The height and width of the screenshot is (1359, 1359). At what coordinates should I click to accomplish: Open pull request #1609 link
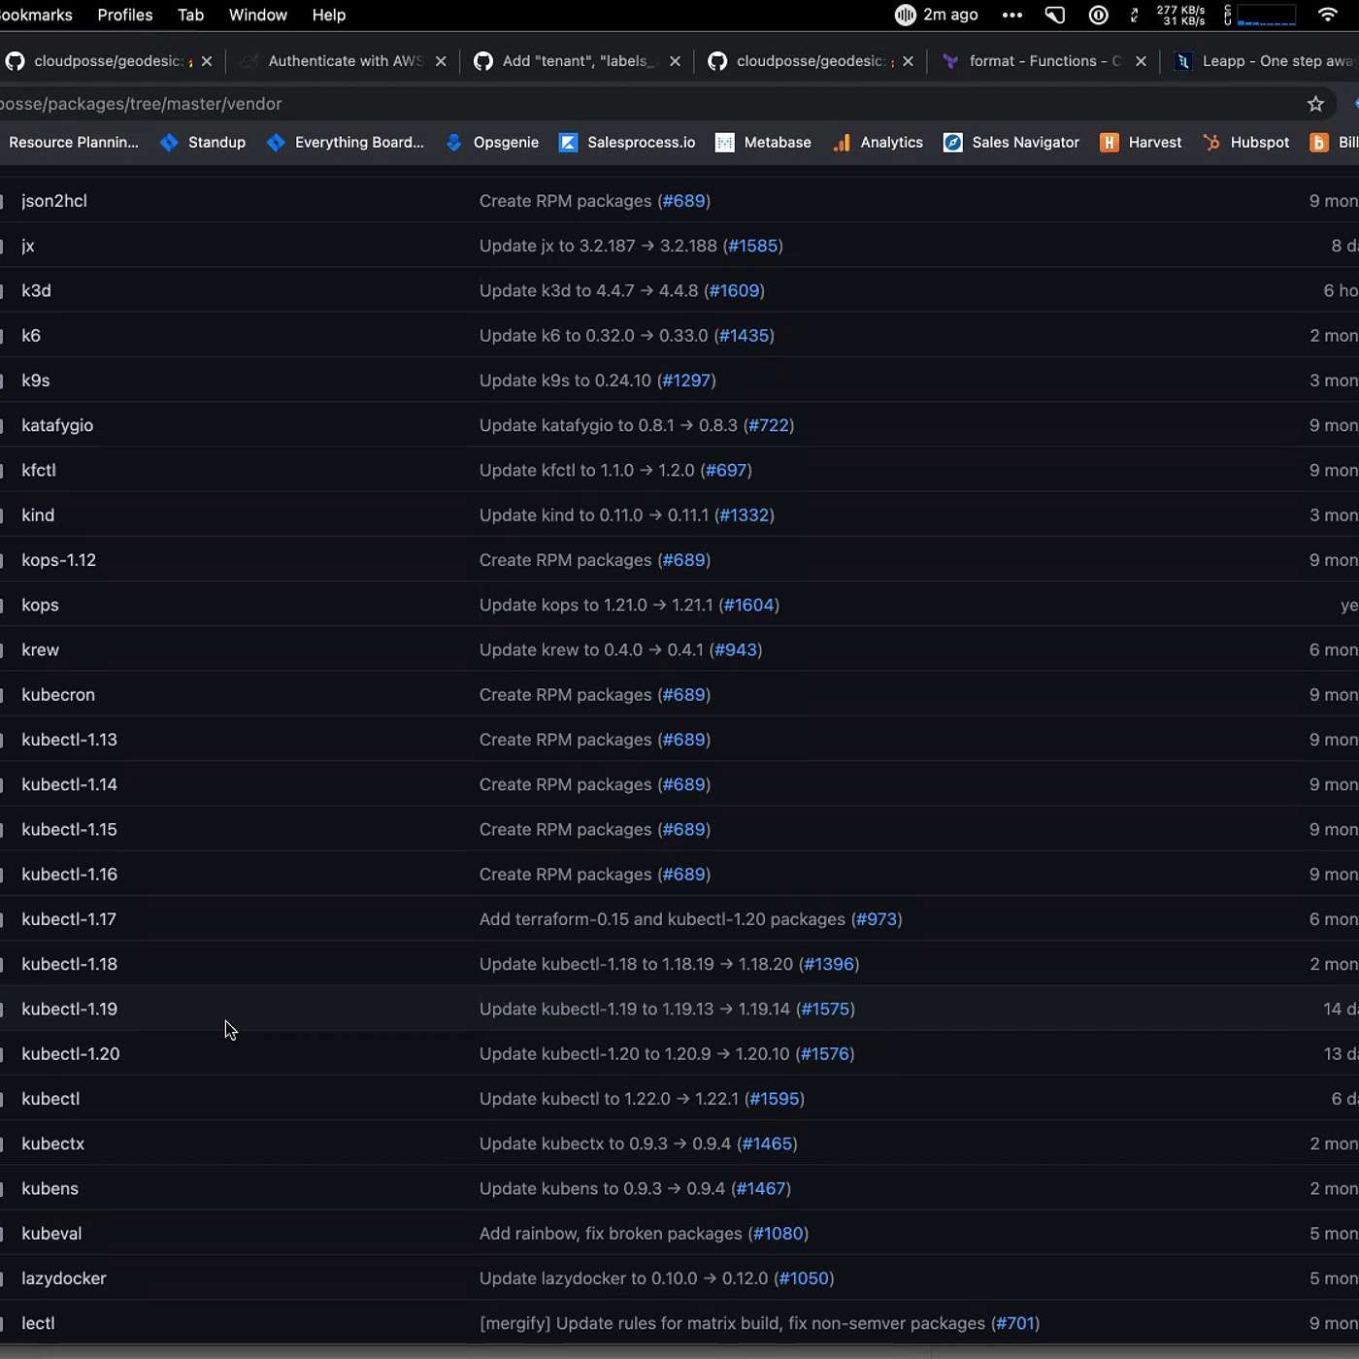pos(734,290)
